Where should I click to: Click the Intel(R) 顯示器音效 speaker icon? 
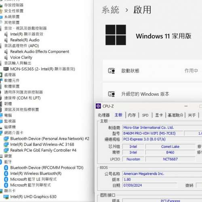click(x=6, y=34)
